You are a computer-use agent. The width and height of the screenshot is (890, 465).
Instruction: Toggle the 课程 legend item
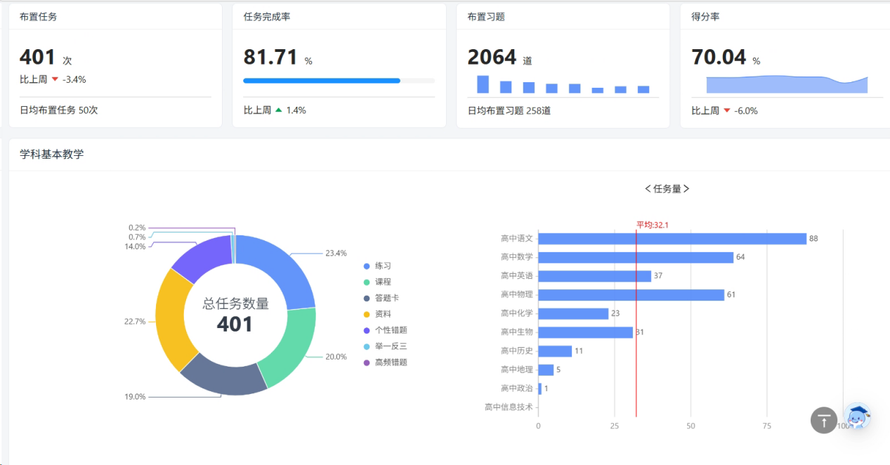click(x=377, y=282)
